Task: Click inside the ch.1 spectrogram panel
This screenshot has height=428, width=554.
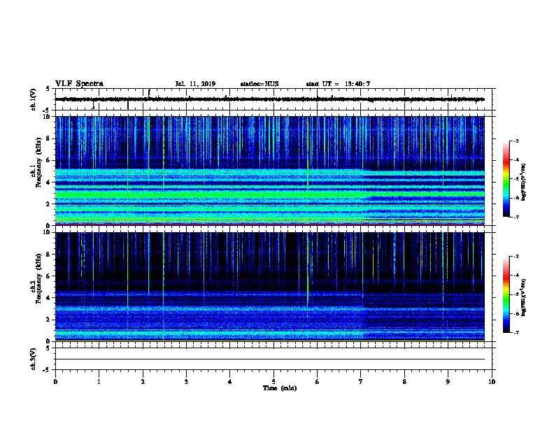Action: (x=269, y=171)
